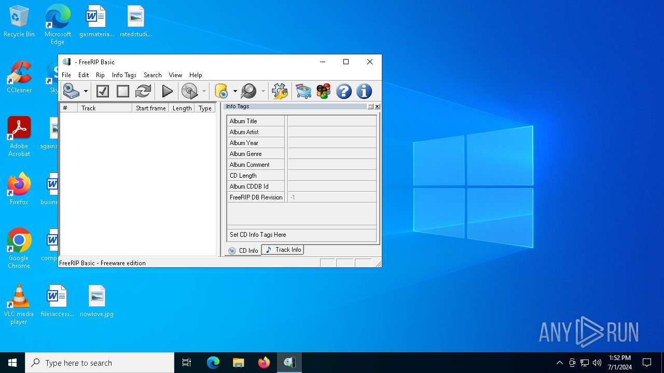This screenshot has height=373, width=664.
Task: Click the shopping cart icon
Action: pyautogui.click(x=303, y=91)
